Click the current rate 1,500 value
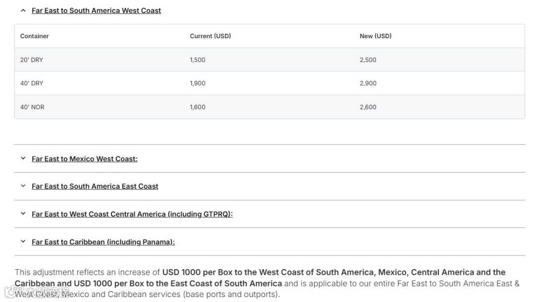 198,60
